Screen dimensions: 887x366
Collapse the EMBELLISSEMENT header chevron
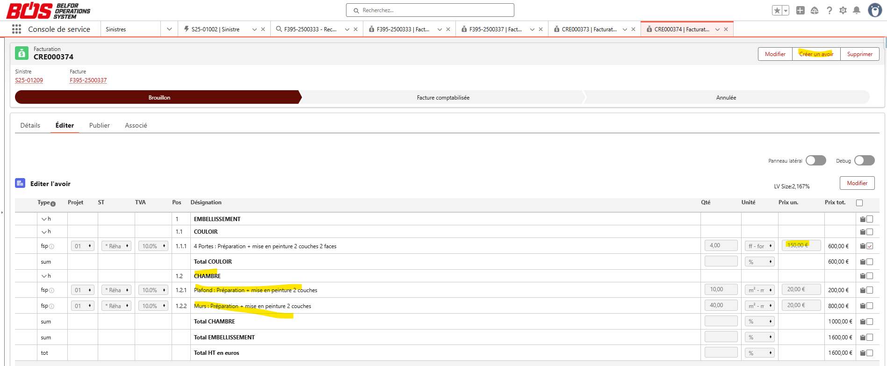coord(44,219)
